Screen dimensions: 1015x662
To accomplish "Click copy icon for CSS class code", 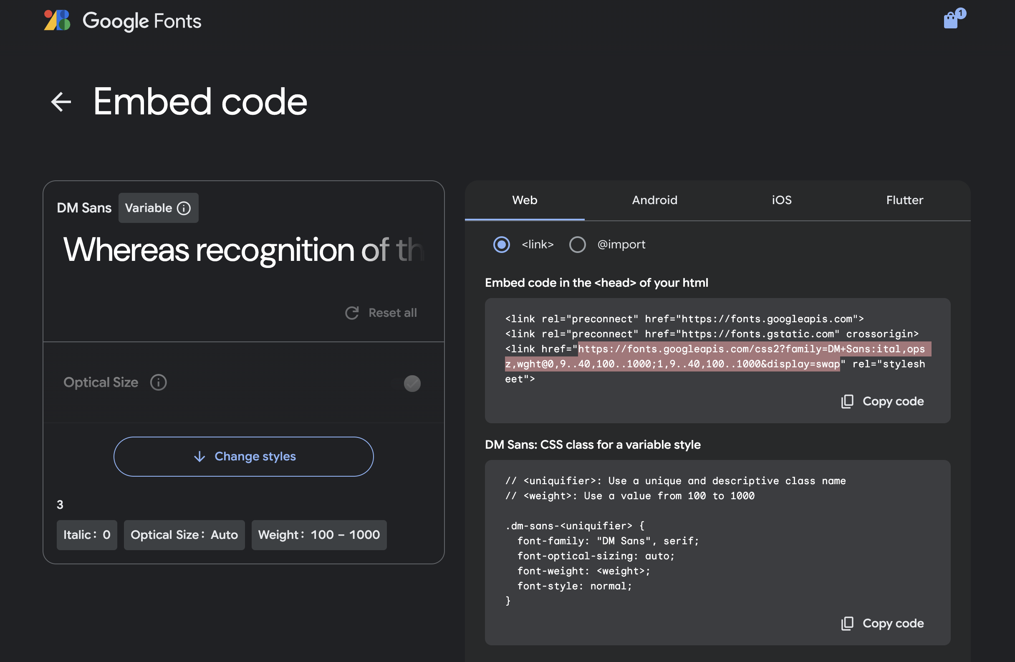I will (847, 623).
